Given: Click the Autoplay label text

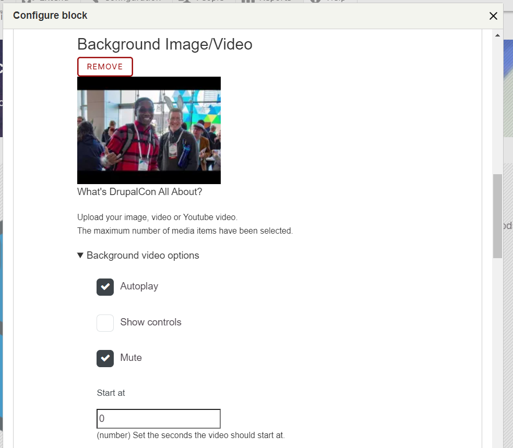Looking at the screenshot, I should [x=139, y=286].
